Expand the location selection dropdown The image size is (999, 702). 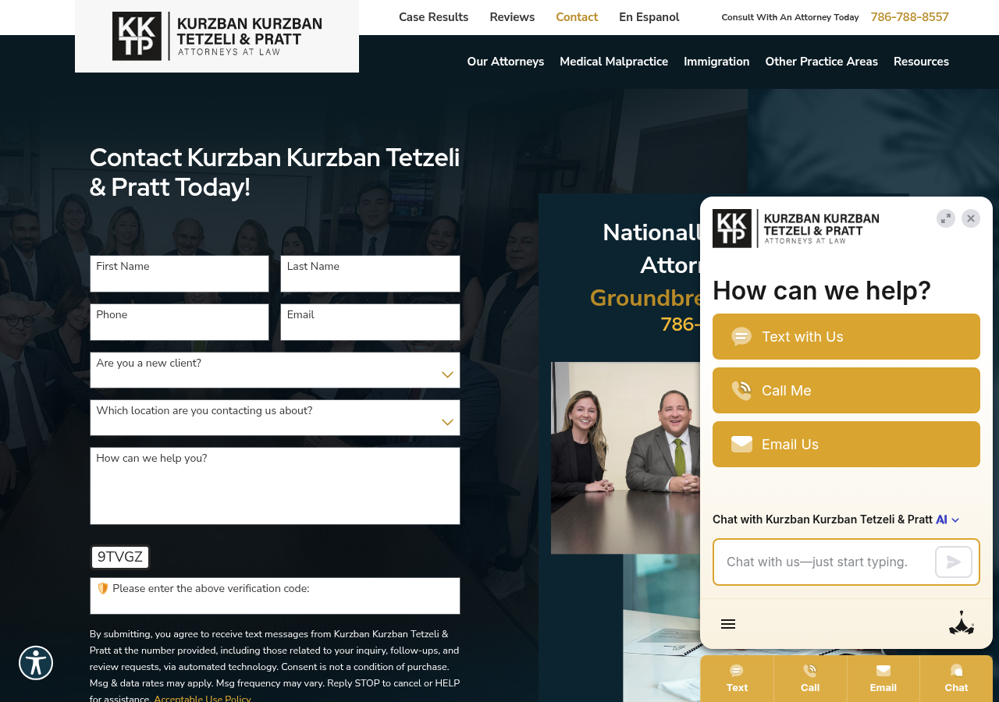(275, 417)
